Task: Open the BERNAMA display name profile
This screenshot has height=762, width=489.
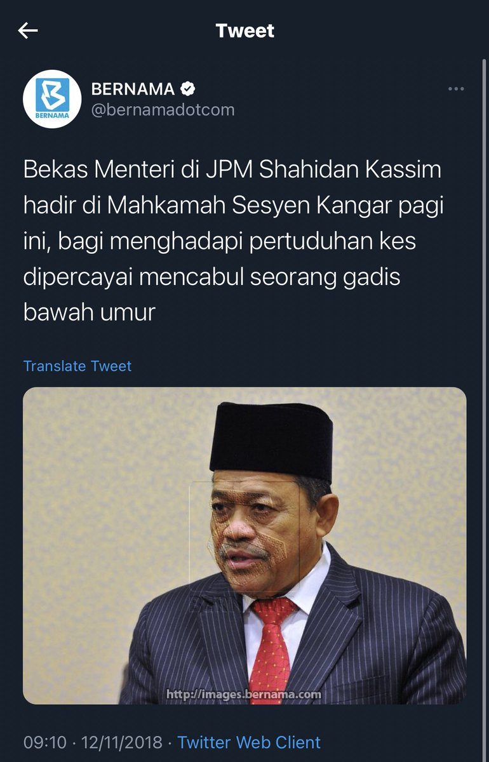Action: coord(133,88)
